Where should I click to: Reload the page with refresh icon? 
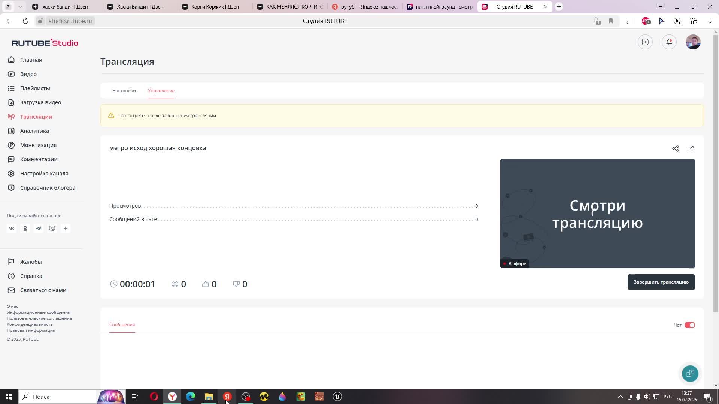coord(25,21)
